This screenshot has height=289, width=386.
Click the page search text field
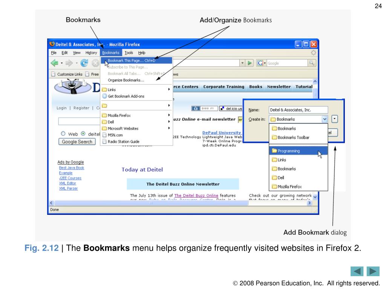click(79, 121)
